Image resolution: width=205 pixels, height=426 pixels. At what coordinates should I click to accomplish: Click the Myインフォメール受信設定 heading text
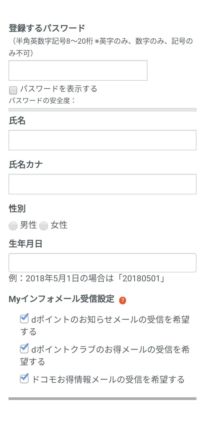(x=61, y=299)
